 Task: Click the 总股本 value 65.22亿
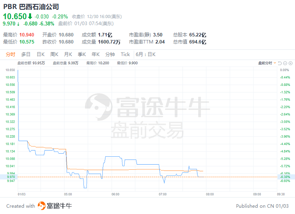(x=198, y=35)
